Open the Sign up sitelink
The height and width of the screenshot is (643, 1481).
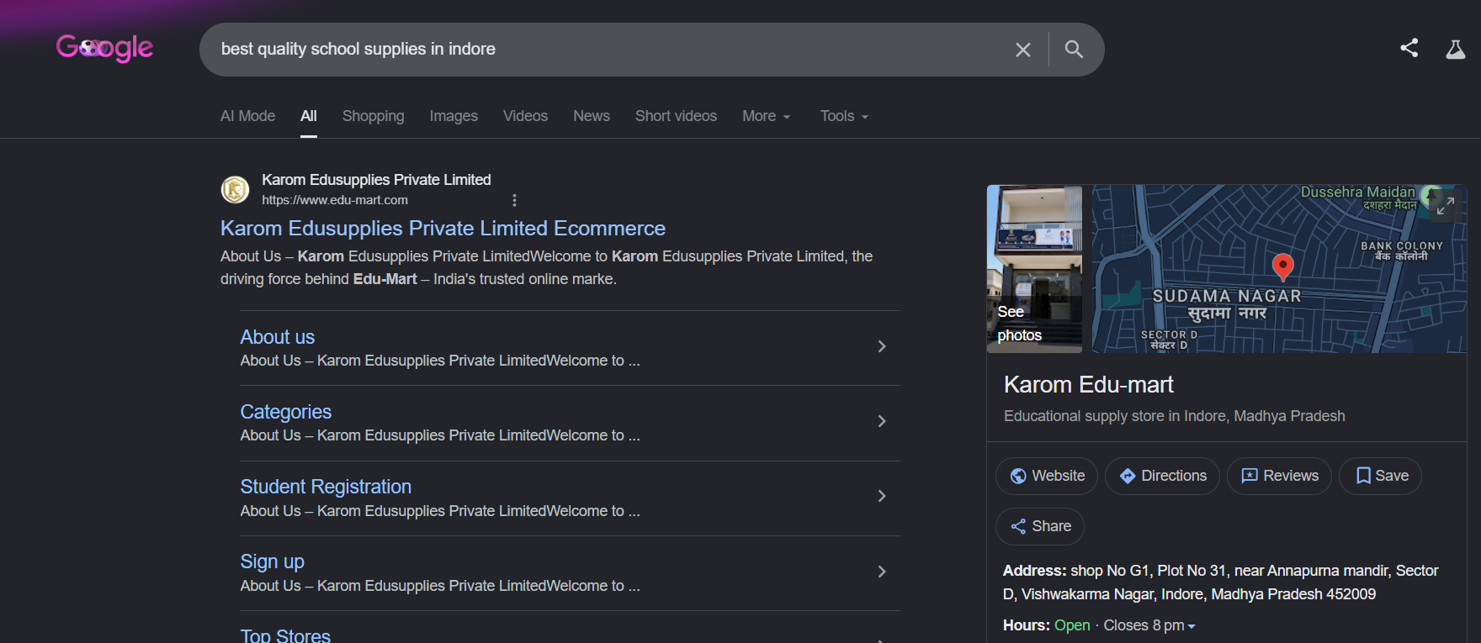tap(273, 561)
